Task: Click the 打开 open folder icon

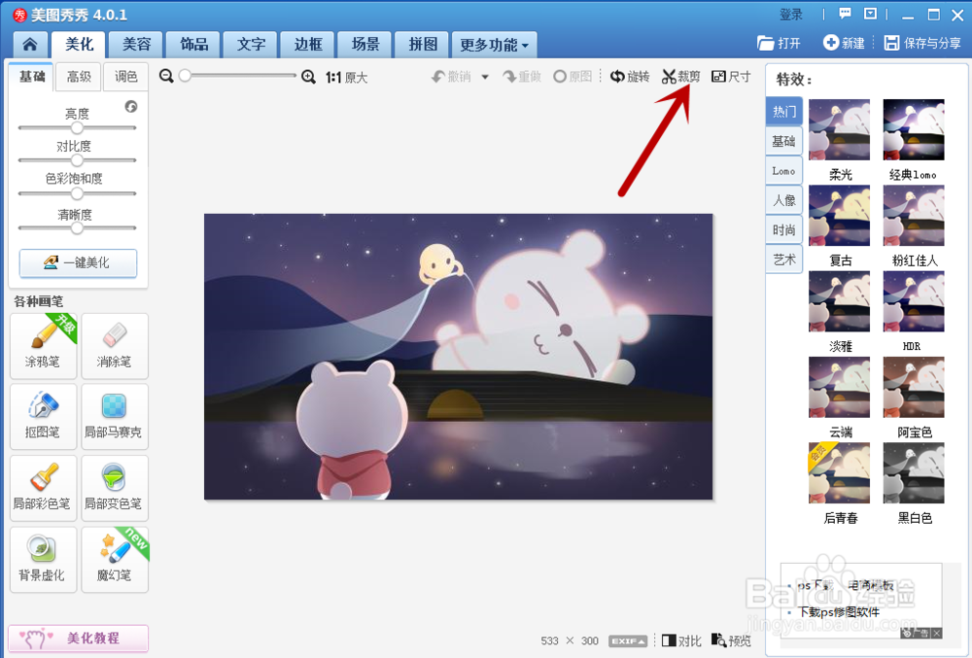Action: coord(779,43)
